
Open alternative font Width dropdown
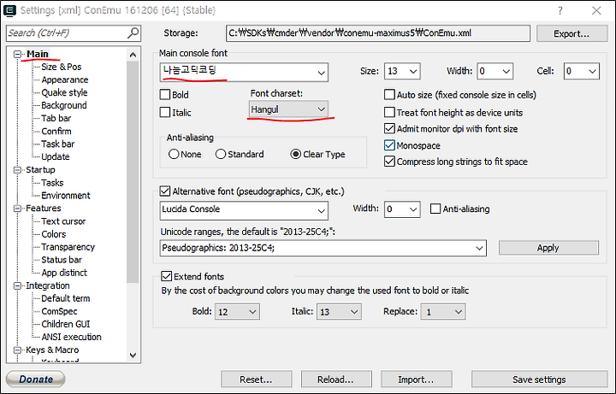pos(413,209)
